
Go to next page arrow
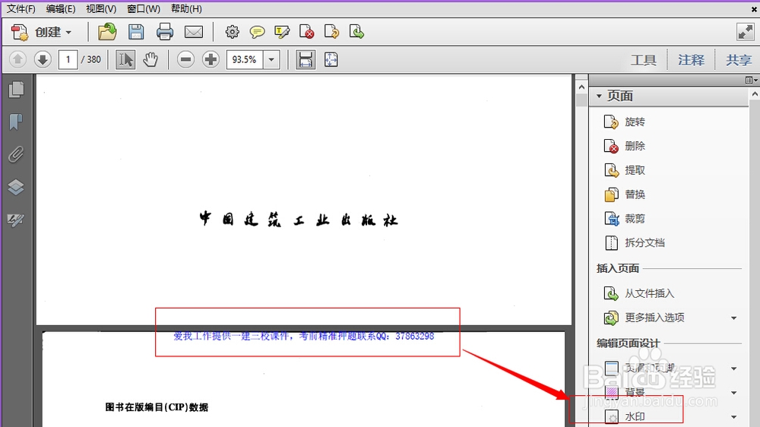(43, 59)
